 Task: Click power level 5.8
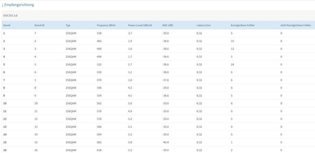coord(130,142)
